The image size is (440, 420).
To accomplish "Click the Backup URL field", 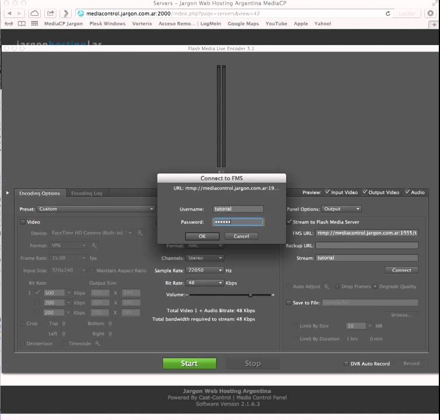I will click(x=367, y=246).
